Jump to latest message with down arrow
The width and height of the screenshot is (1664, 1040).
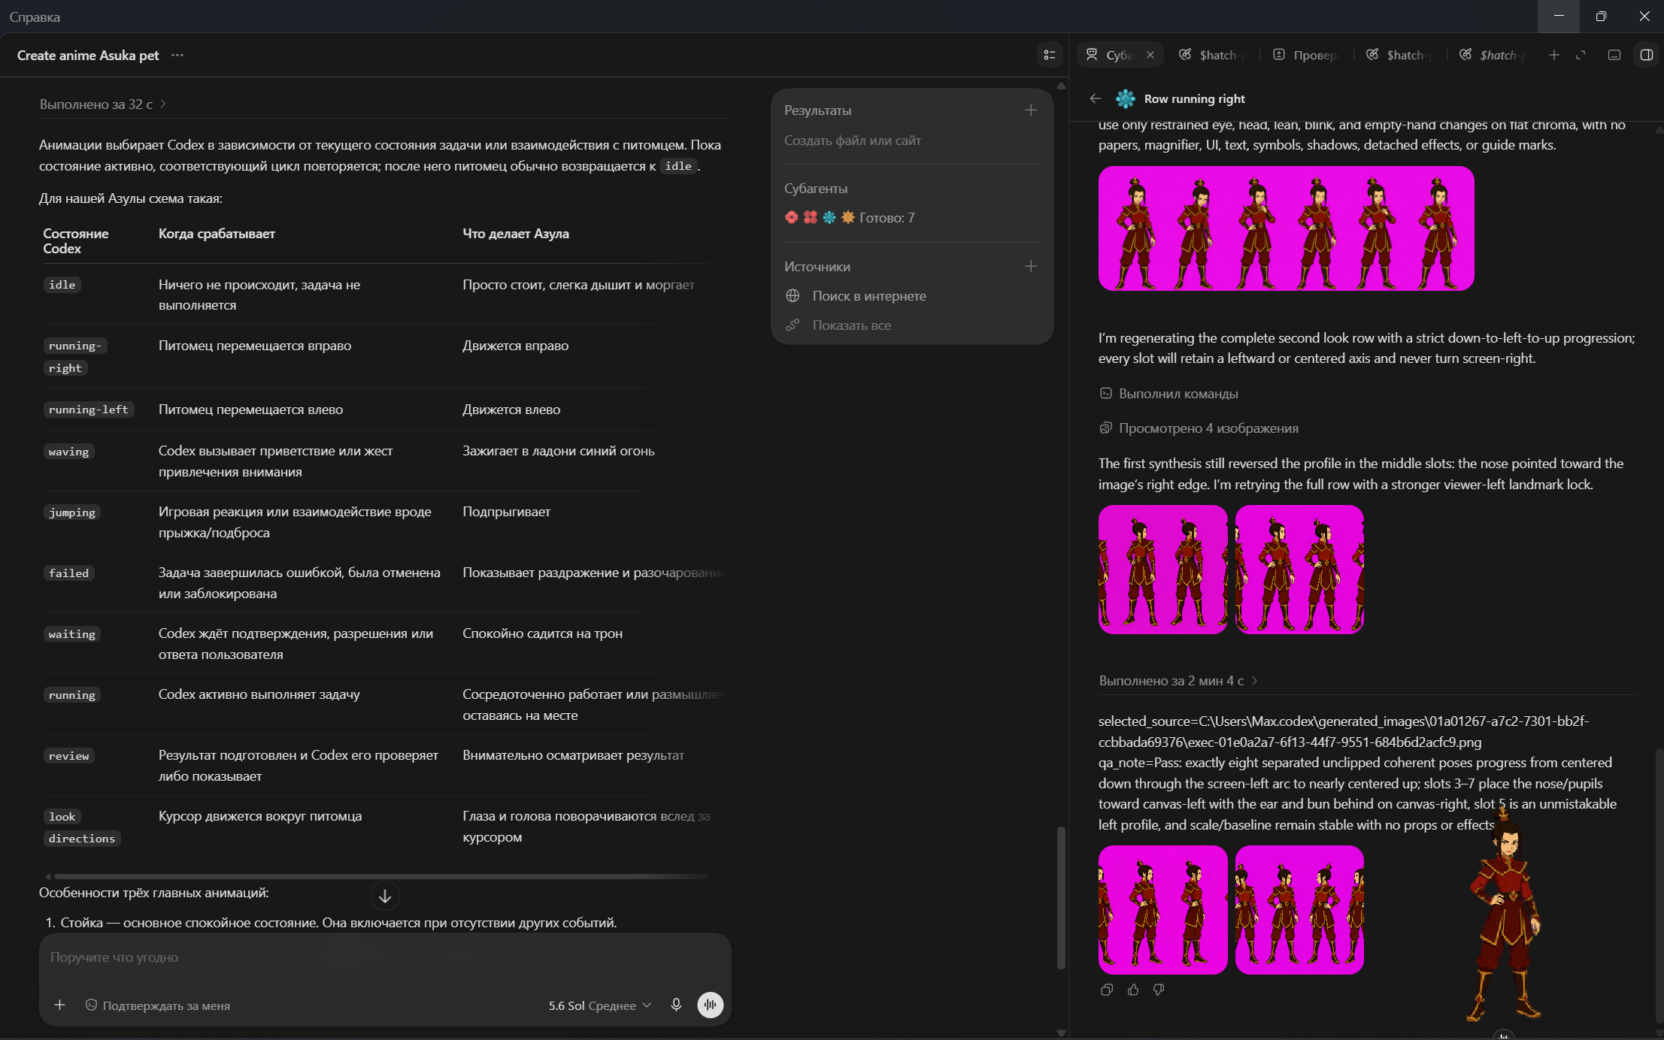coord(385,896)
